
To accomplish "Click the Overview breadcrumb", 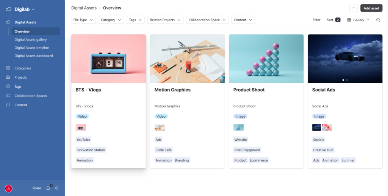I will pyautogui.click(x=112, y=8).
